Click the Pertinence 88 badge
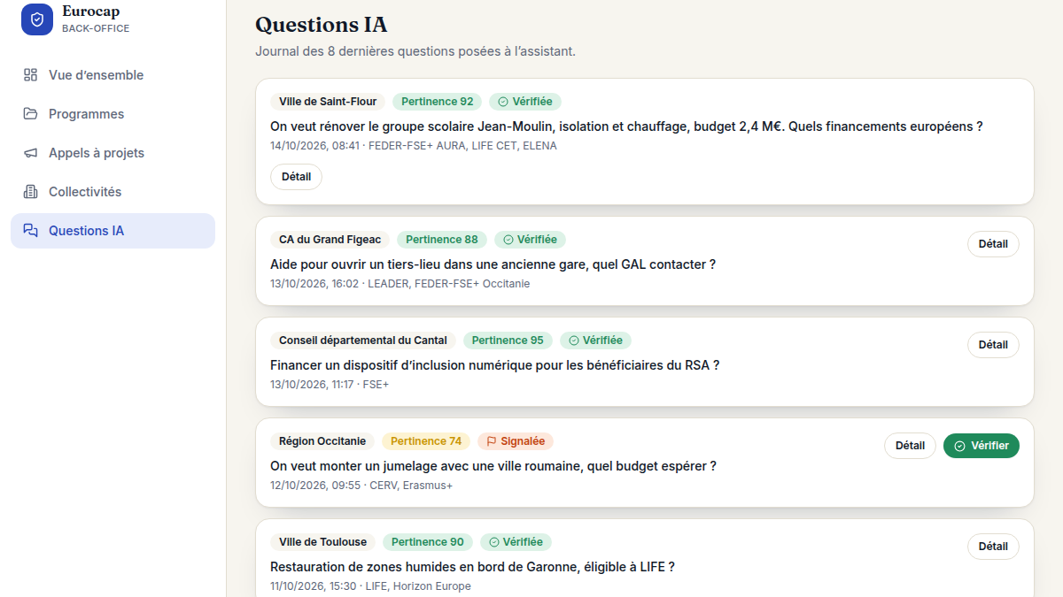 click(x=442, y=240)
